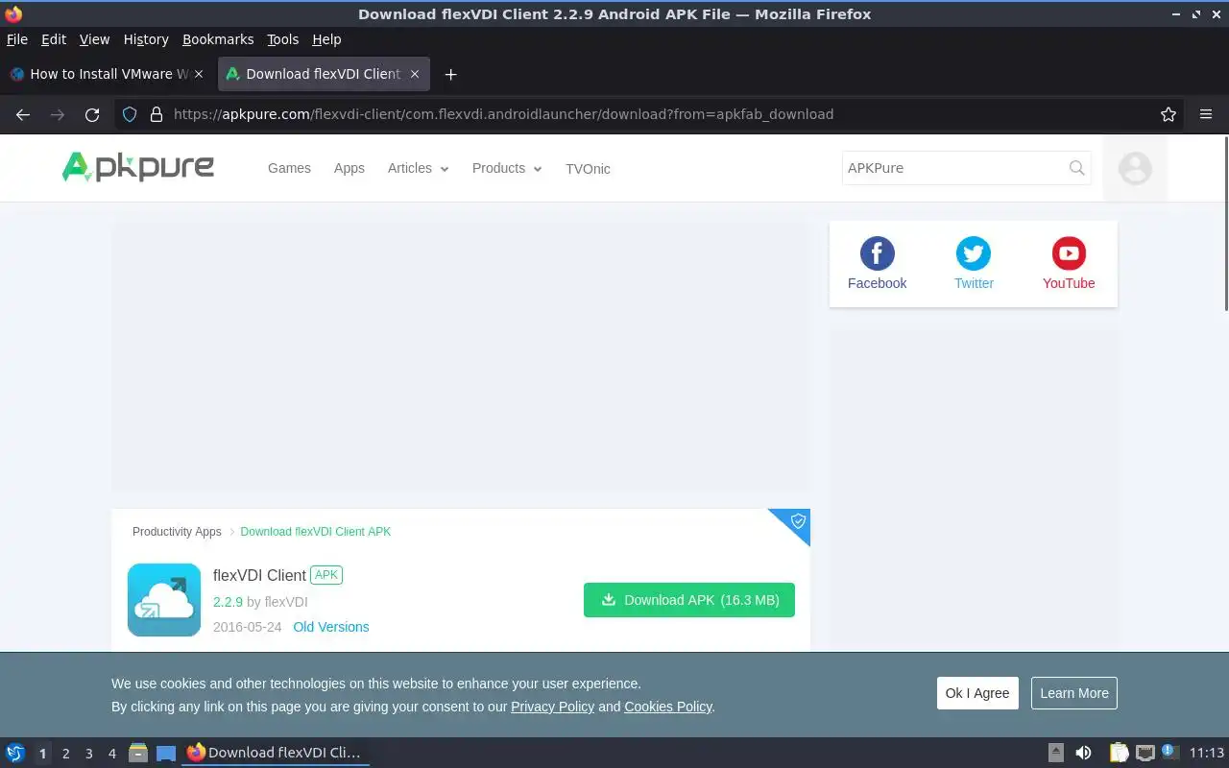Open the History menu
The image size is (1229, 768).
coord(146,39)
